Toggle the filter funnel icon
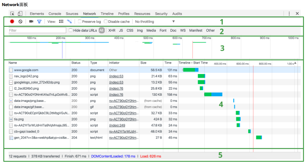307x163 pixels. [39, 22]
